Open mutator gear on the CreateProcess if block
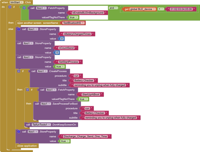The height and width of the screenshot is (152, 200). (x=19, y=71)
